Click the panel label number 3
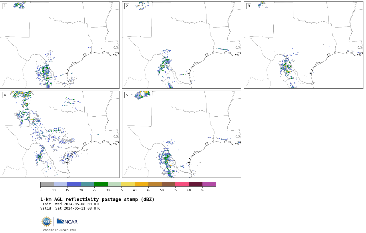The height and width of the screenshot is (233, 366). [x=248, y=6]
